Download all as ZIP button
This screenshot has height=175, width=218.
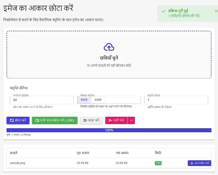pos(55,120)
